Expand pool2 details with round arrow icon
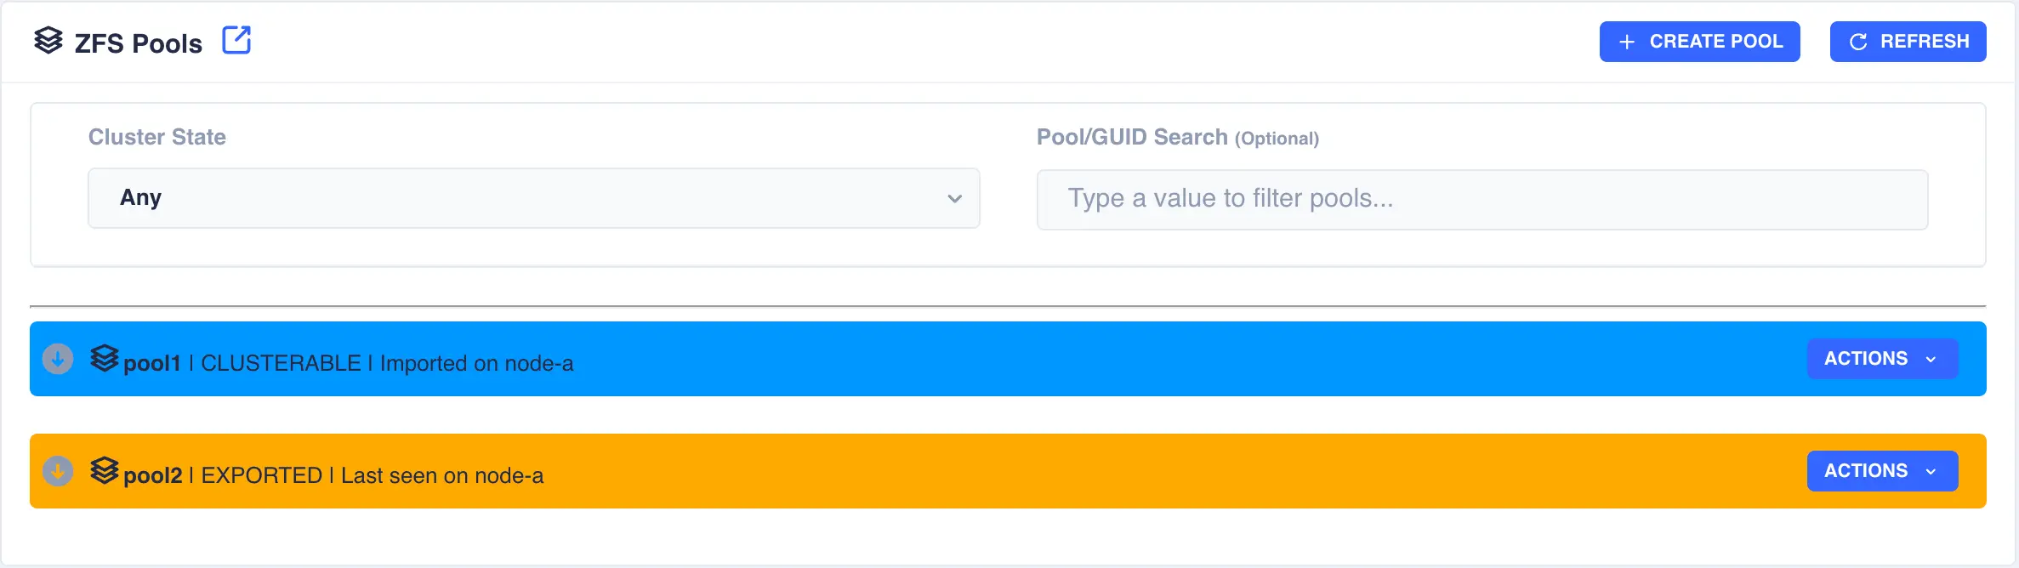The height and width of the screenshot is (568, 2019). coord(58,471)
